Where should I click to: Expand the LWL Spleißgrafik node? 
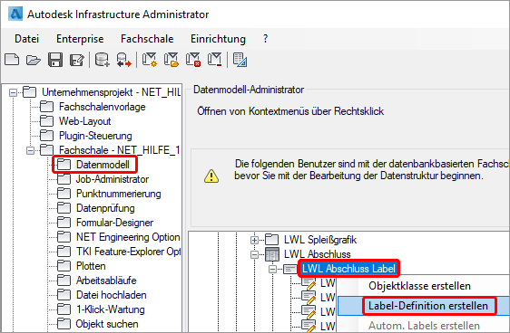[x=254, y=241]
